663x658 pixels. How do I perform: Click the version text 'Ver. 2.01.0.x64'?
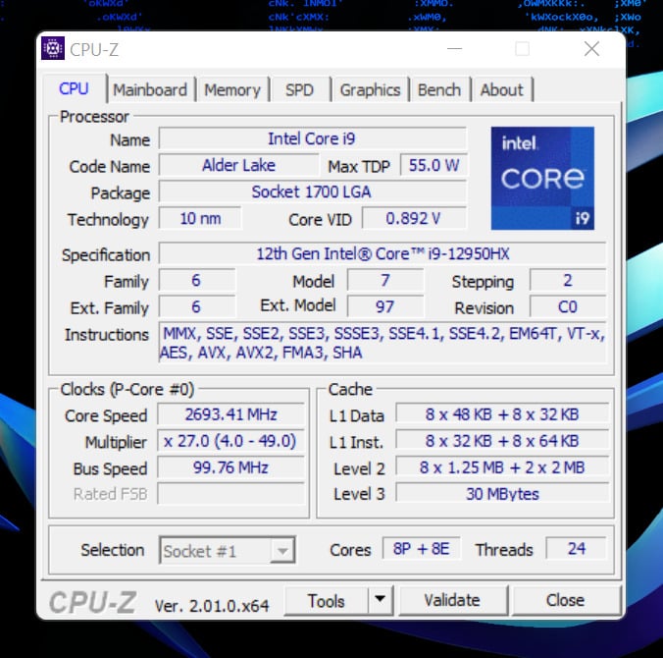(x=212, y=606)
